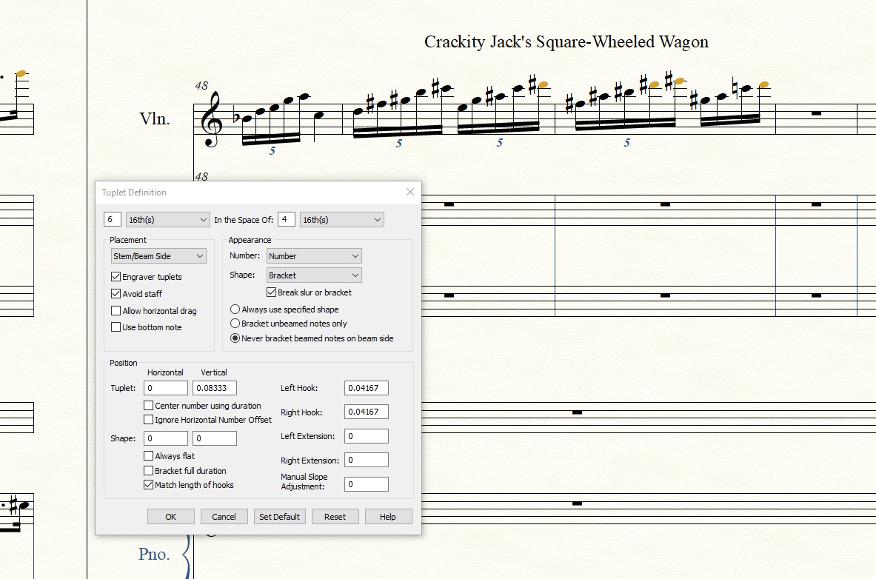Toggle the Engraver tuplets checkbox
The image size is (876, 579).
point(116,277)
